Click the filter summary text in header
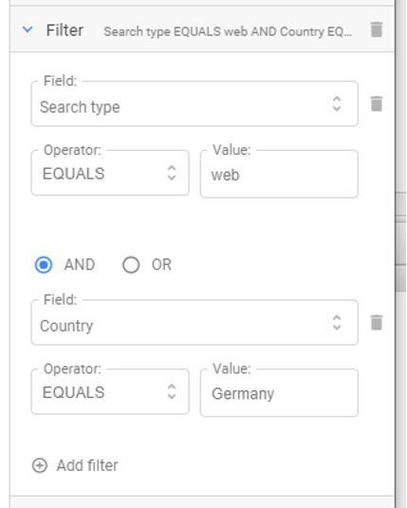The image size is (407, 508). point(228,31)
